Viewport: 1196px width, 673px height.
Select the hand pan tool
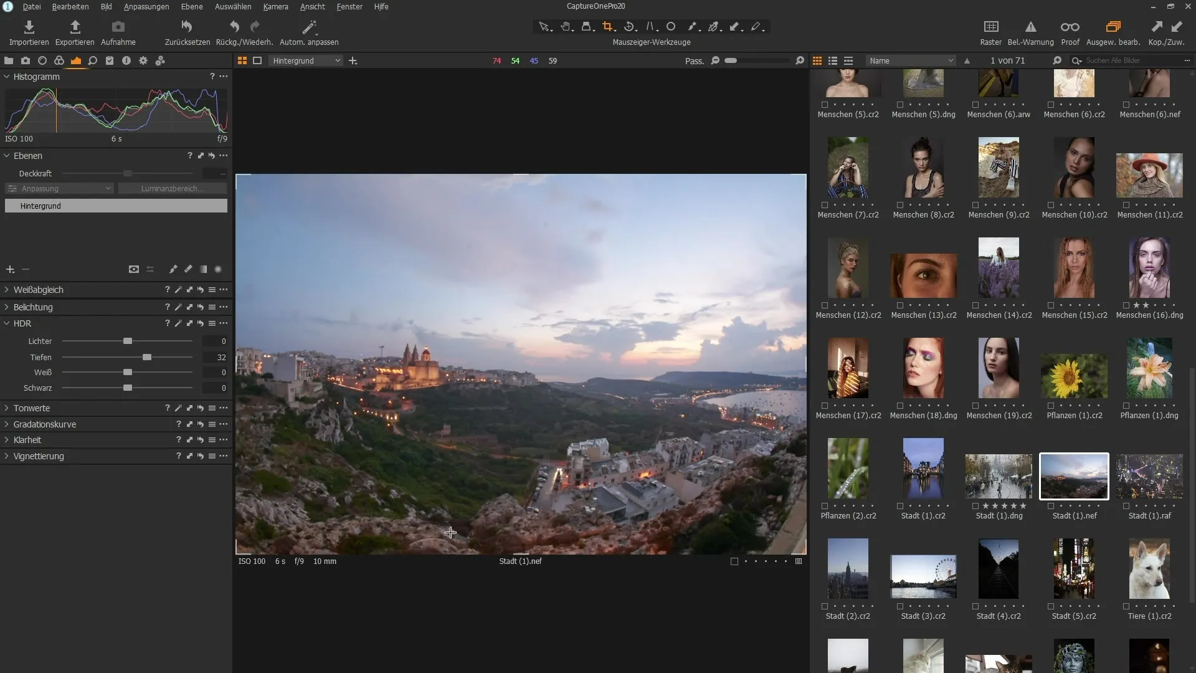click(566, 27)
